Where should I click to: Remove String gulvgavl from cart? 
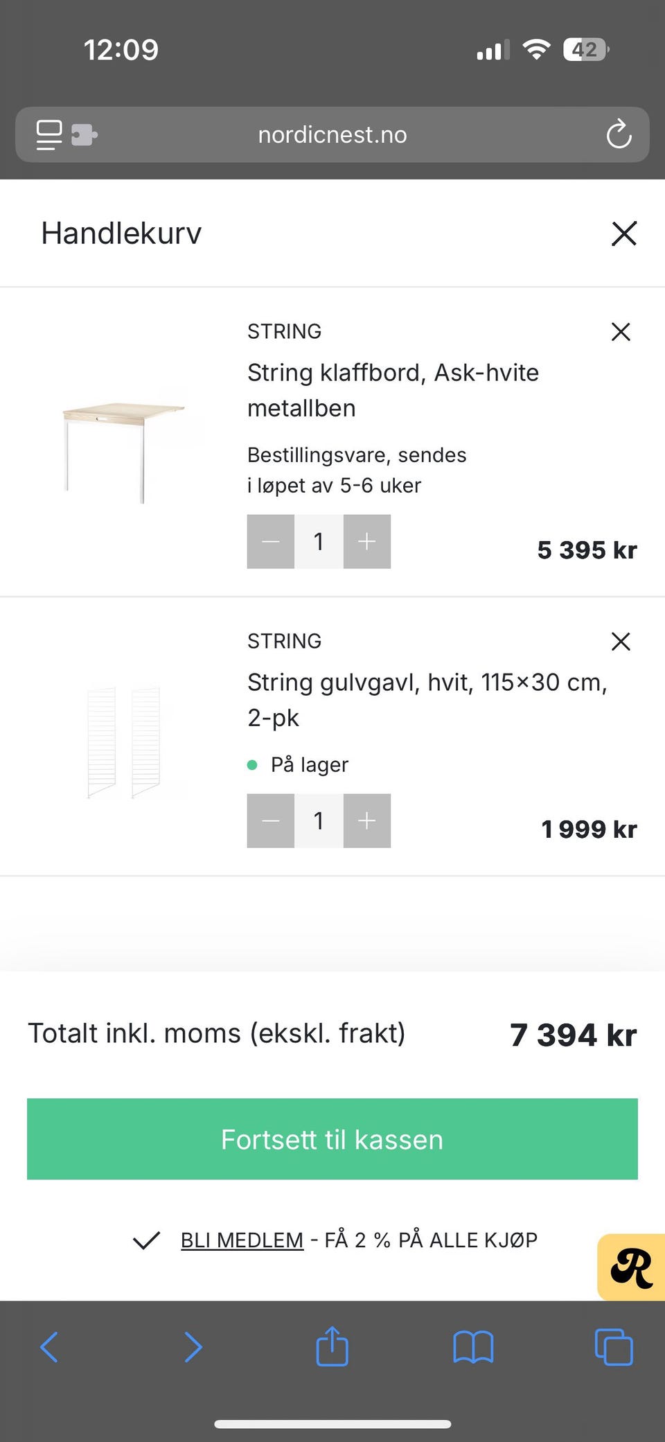tap(621, 642)
